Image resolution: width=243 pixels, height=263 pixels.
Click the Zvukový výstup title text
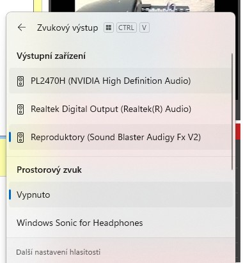(x=67, y=28)
